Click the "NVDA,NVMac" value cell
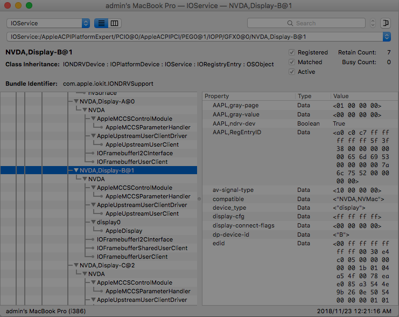 (x=358, y=199)
